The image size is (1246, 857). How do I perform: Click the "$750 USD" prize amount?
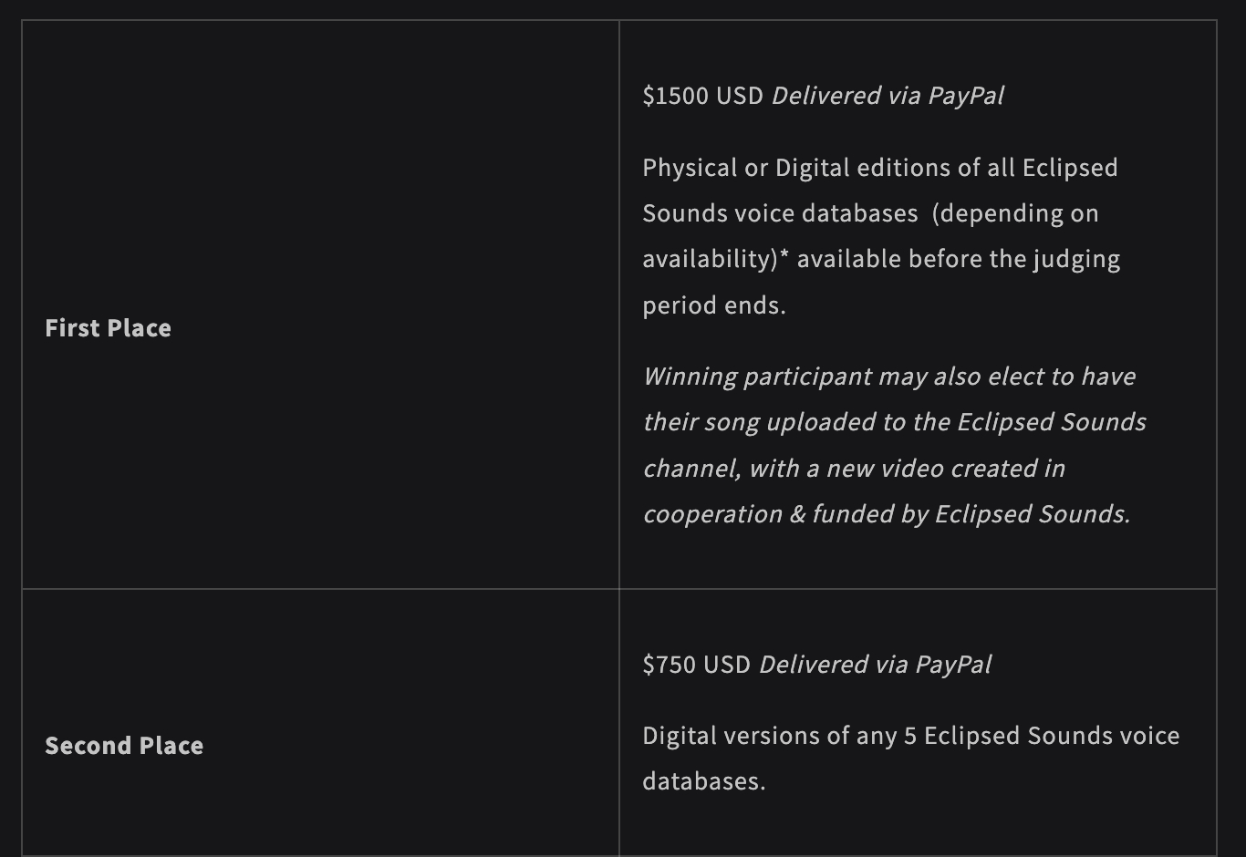(x=696, y=665)
